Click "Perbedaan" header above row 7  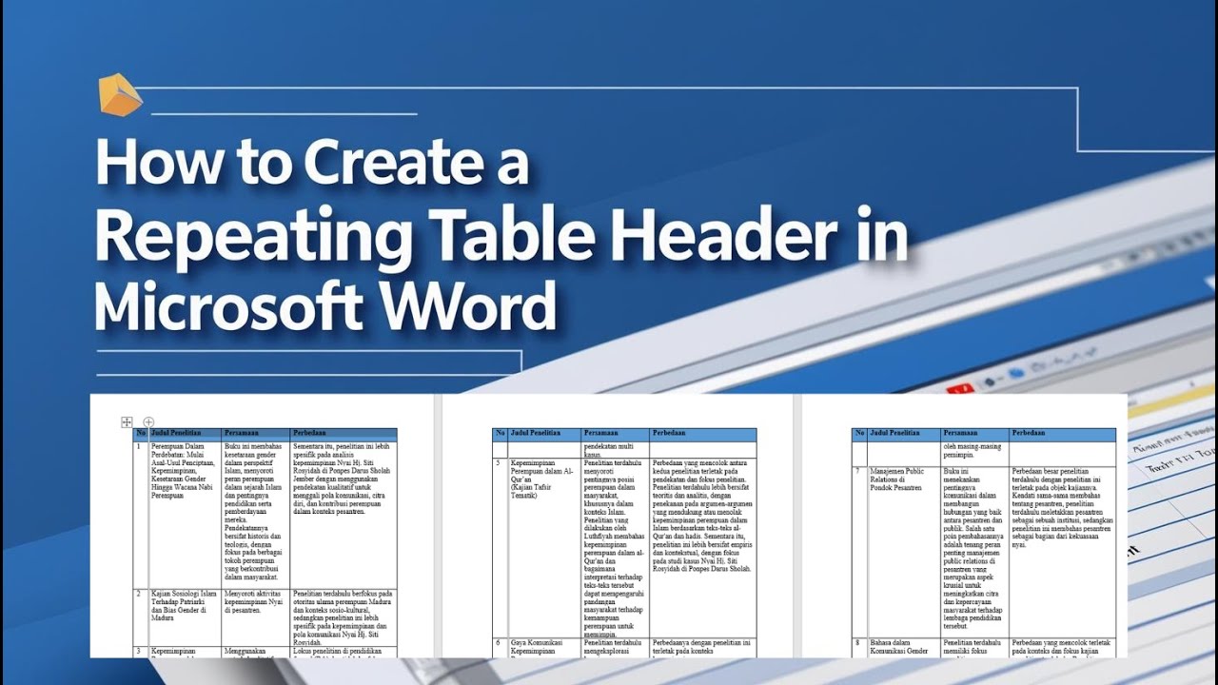1062,434
